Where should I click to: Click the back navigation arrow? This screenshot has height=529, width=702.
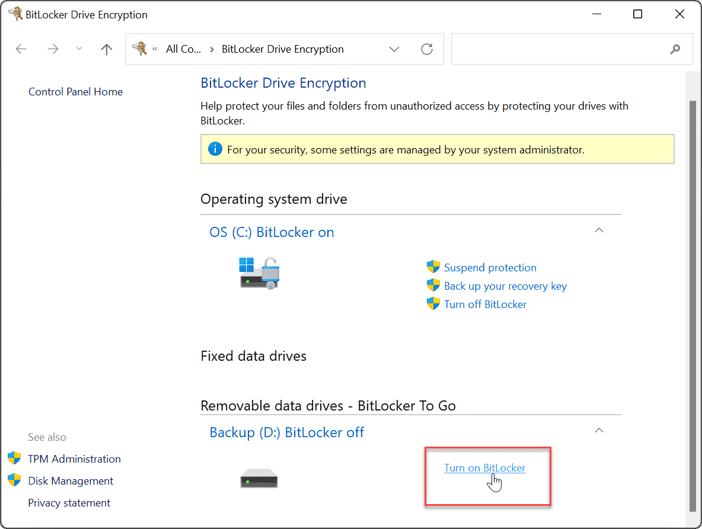click(x=21, y=49)
